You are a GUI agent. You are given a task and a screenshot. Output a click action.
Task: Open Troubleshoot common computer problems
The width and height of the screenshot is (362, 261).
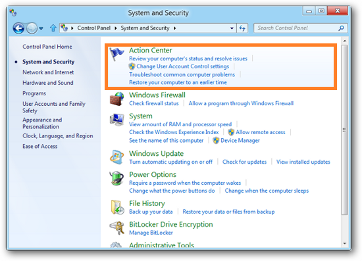coord(182,74)
